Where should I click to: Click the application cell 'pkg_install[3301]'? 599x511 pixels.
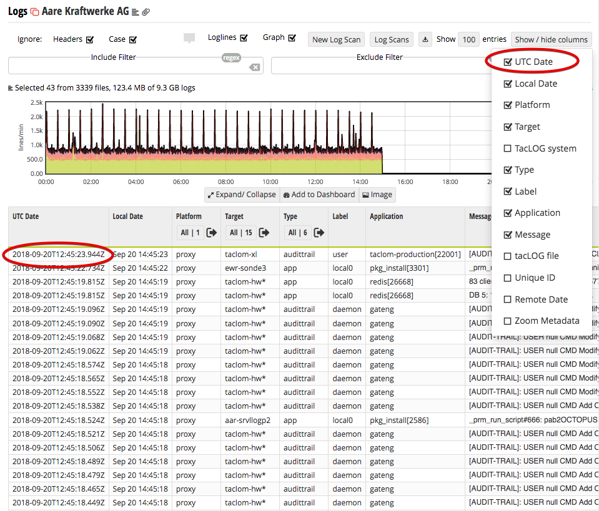[399, 268]
